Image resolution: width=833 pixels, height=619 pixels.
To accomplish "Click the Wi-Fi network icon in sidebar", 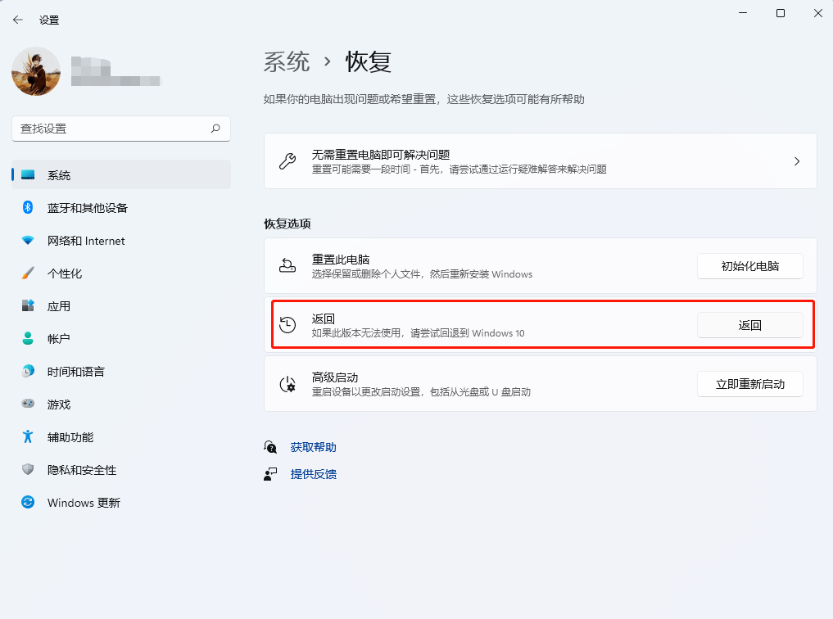I will pyautogui.click(x=28, y=241).
